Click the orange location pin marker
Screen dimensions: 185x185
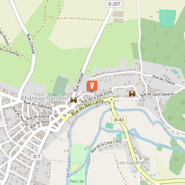92,85
